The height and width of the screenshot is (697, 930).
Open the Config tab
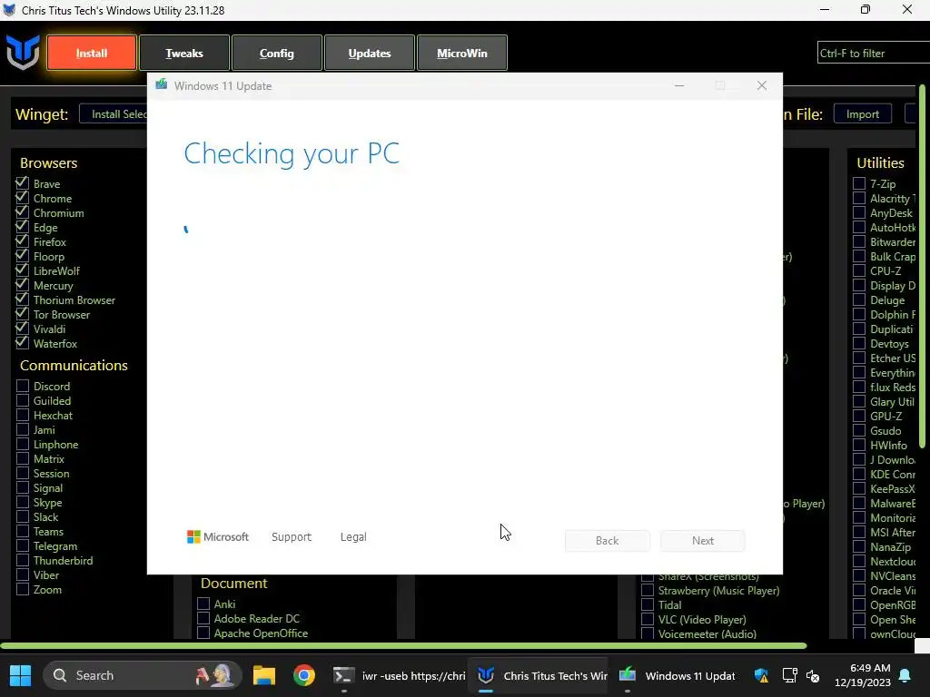tap(276, 53)
